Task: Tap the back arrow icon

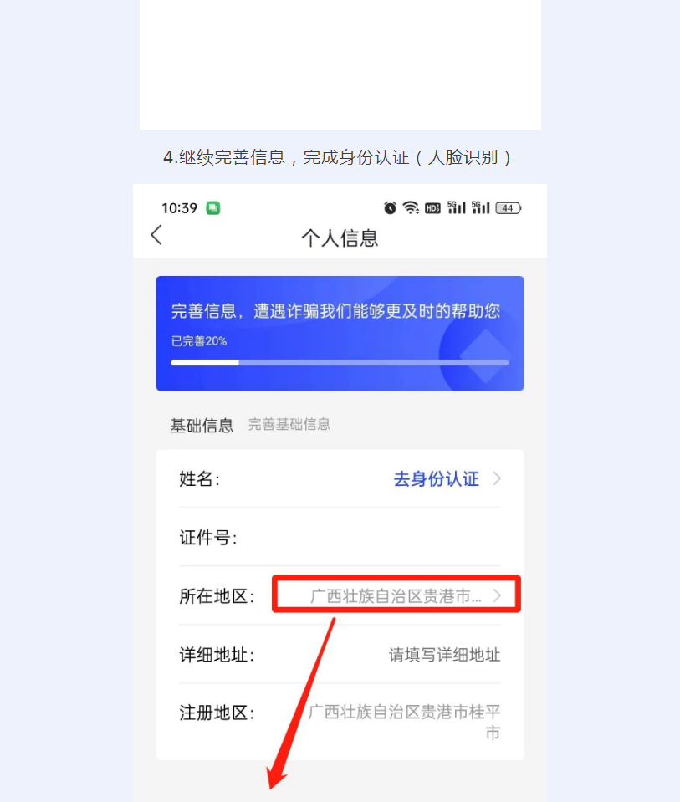Action: (156, 235)
